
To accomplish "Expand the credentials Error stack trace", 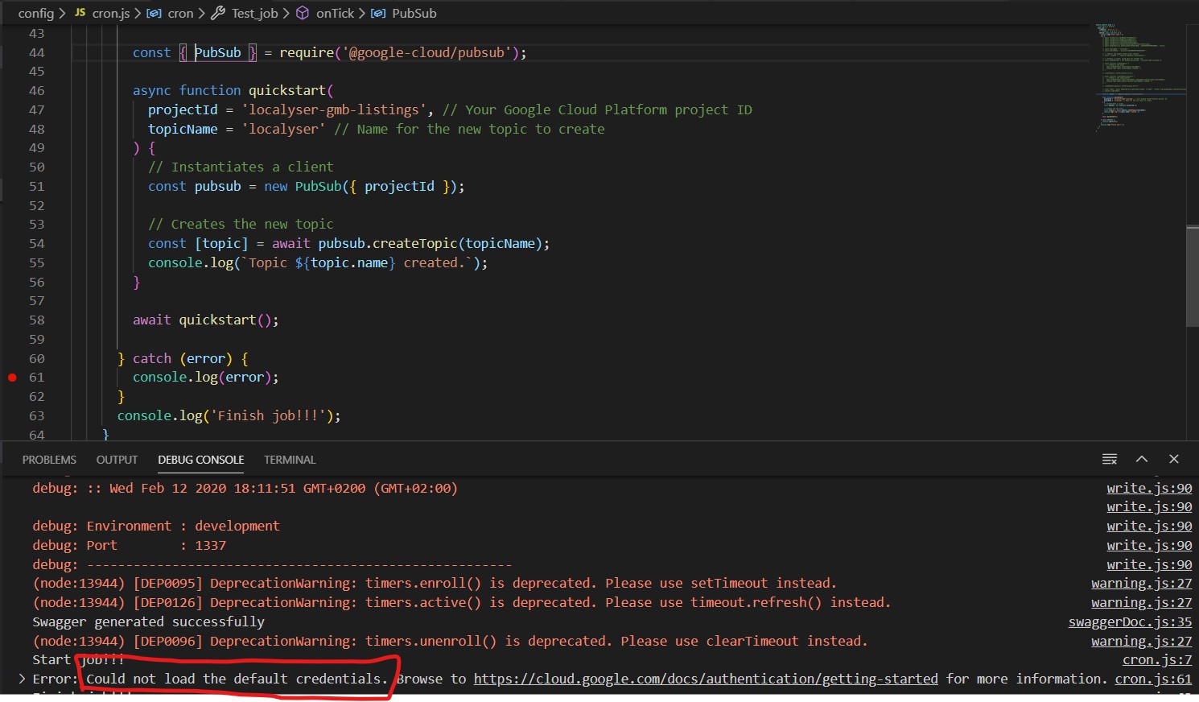I will pyautogui.click(x=21, y=679).
